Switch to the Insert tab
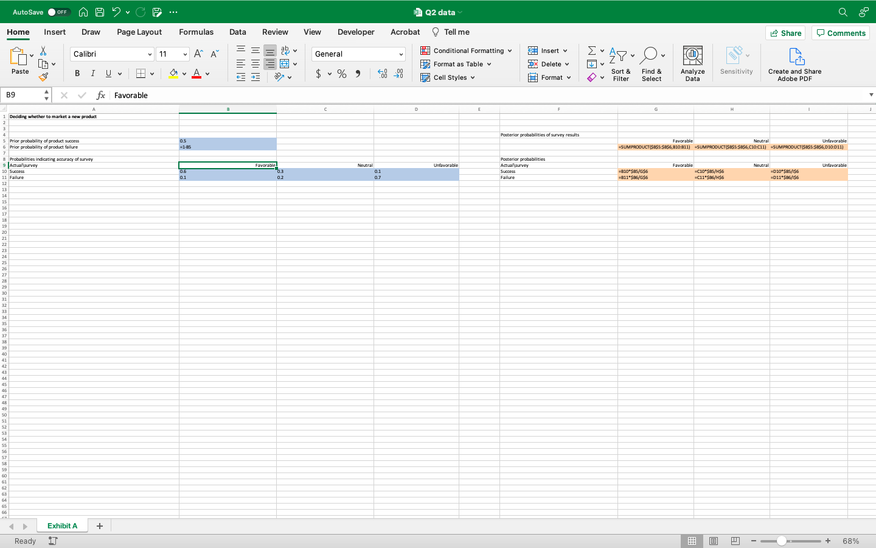The image size is (876, 548). 55,32
